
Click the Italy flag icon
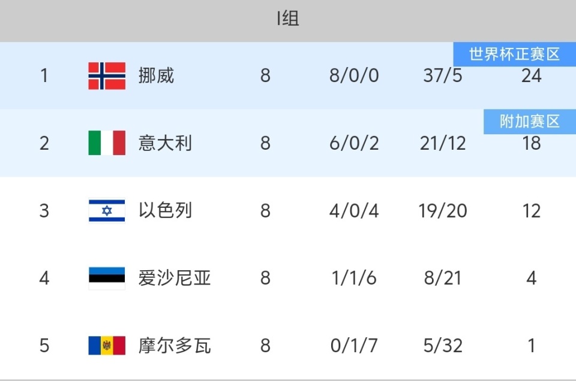point(107,143)
